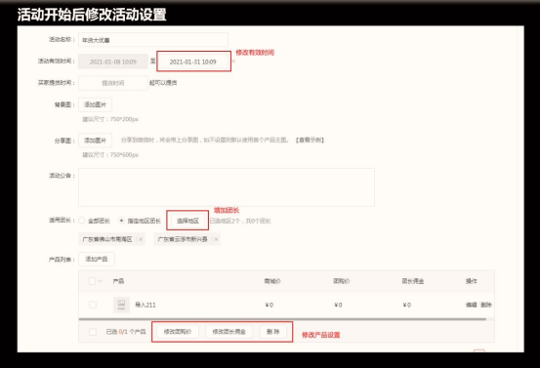540x368 pixels.
Task: Click the 修改团长佣金 batch button
Action: click(x=229, y=332)
